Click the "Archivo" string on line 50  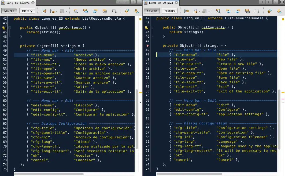point(83,55)
